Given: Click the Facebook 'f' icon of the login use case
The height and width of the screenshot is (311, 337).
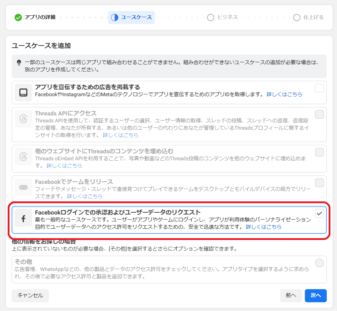Looking at the screenshot, I should click(x=23, y=219).
